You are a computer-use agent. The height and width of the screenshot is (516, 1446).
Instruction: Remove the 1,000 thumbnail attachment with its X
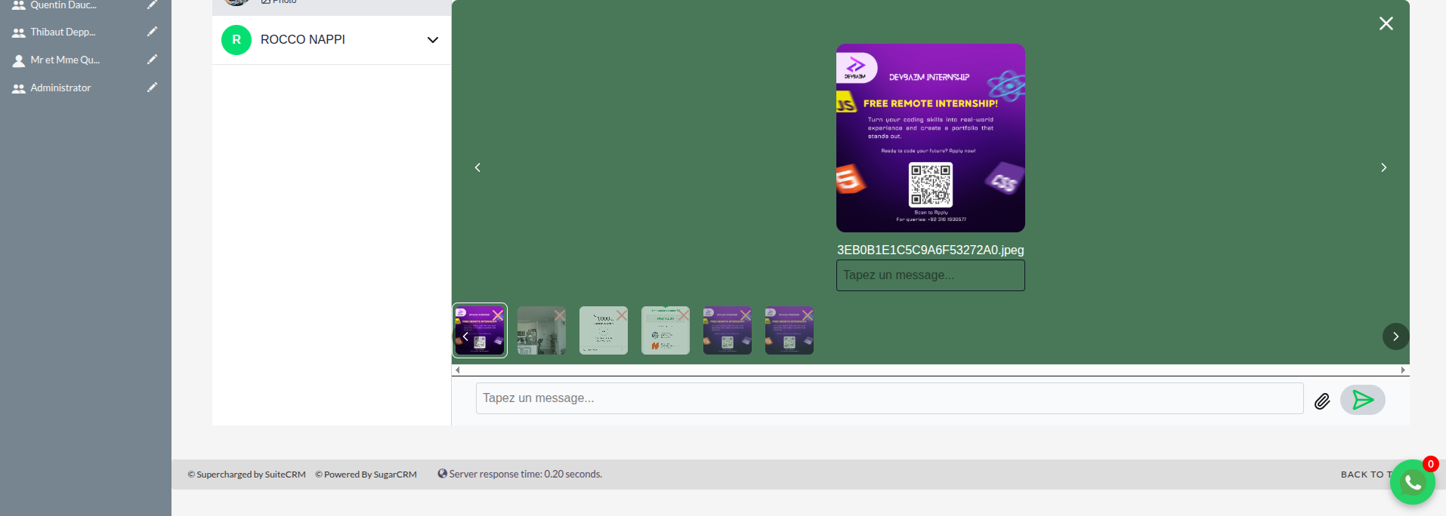(x=622, y=315)
